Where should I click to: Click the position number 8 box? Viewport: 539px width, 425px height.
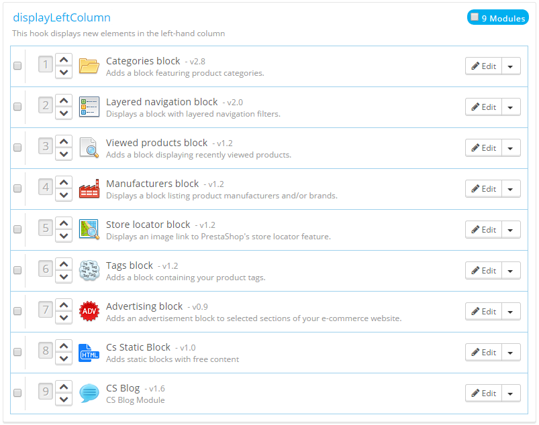46,352
